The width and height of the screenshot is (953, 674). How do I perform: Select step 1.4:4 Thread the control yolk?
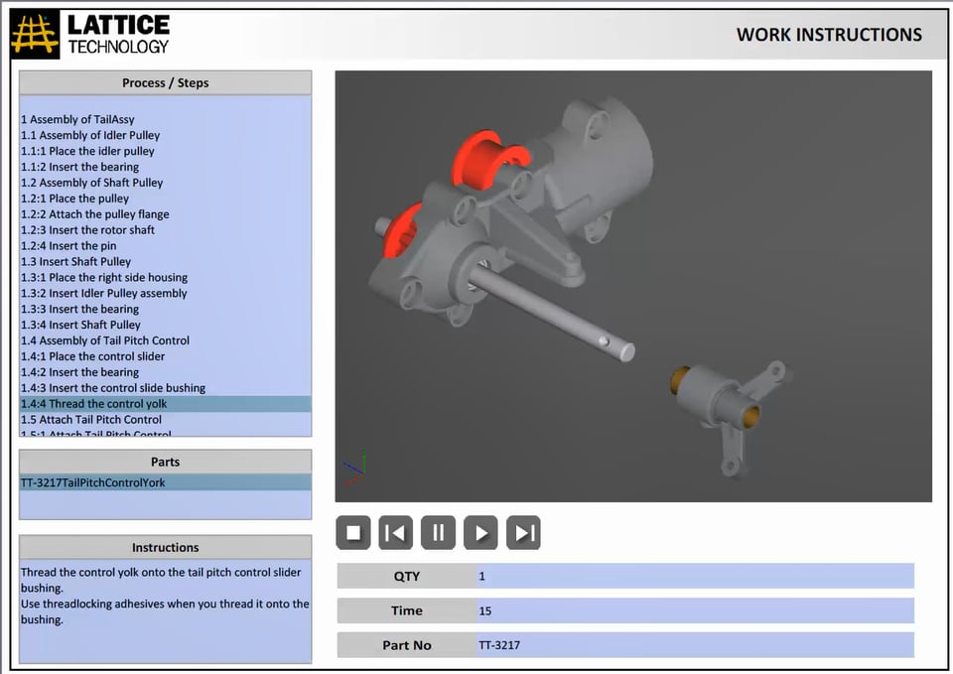pos(94,403)
